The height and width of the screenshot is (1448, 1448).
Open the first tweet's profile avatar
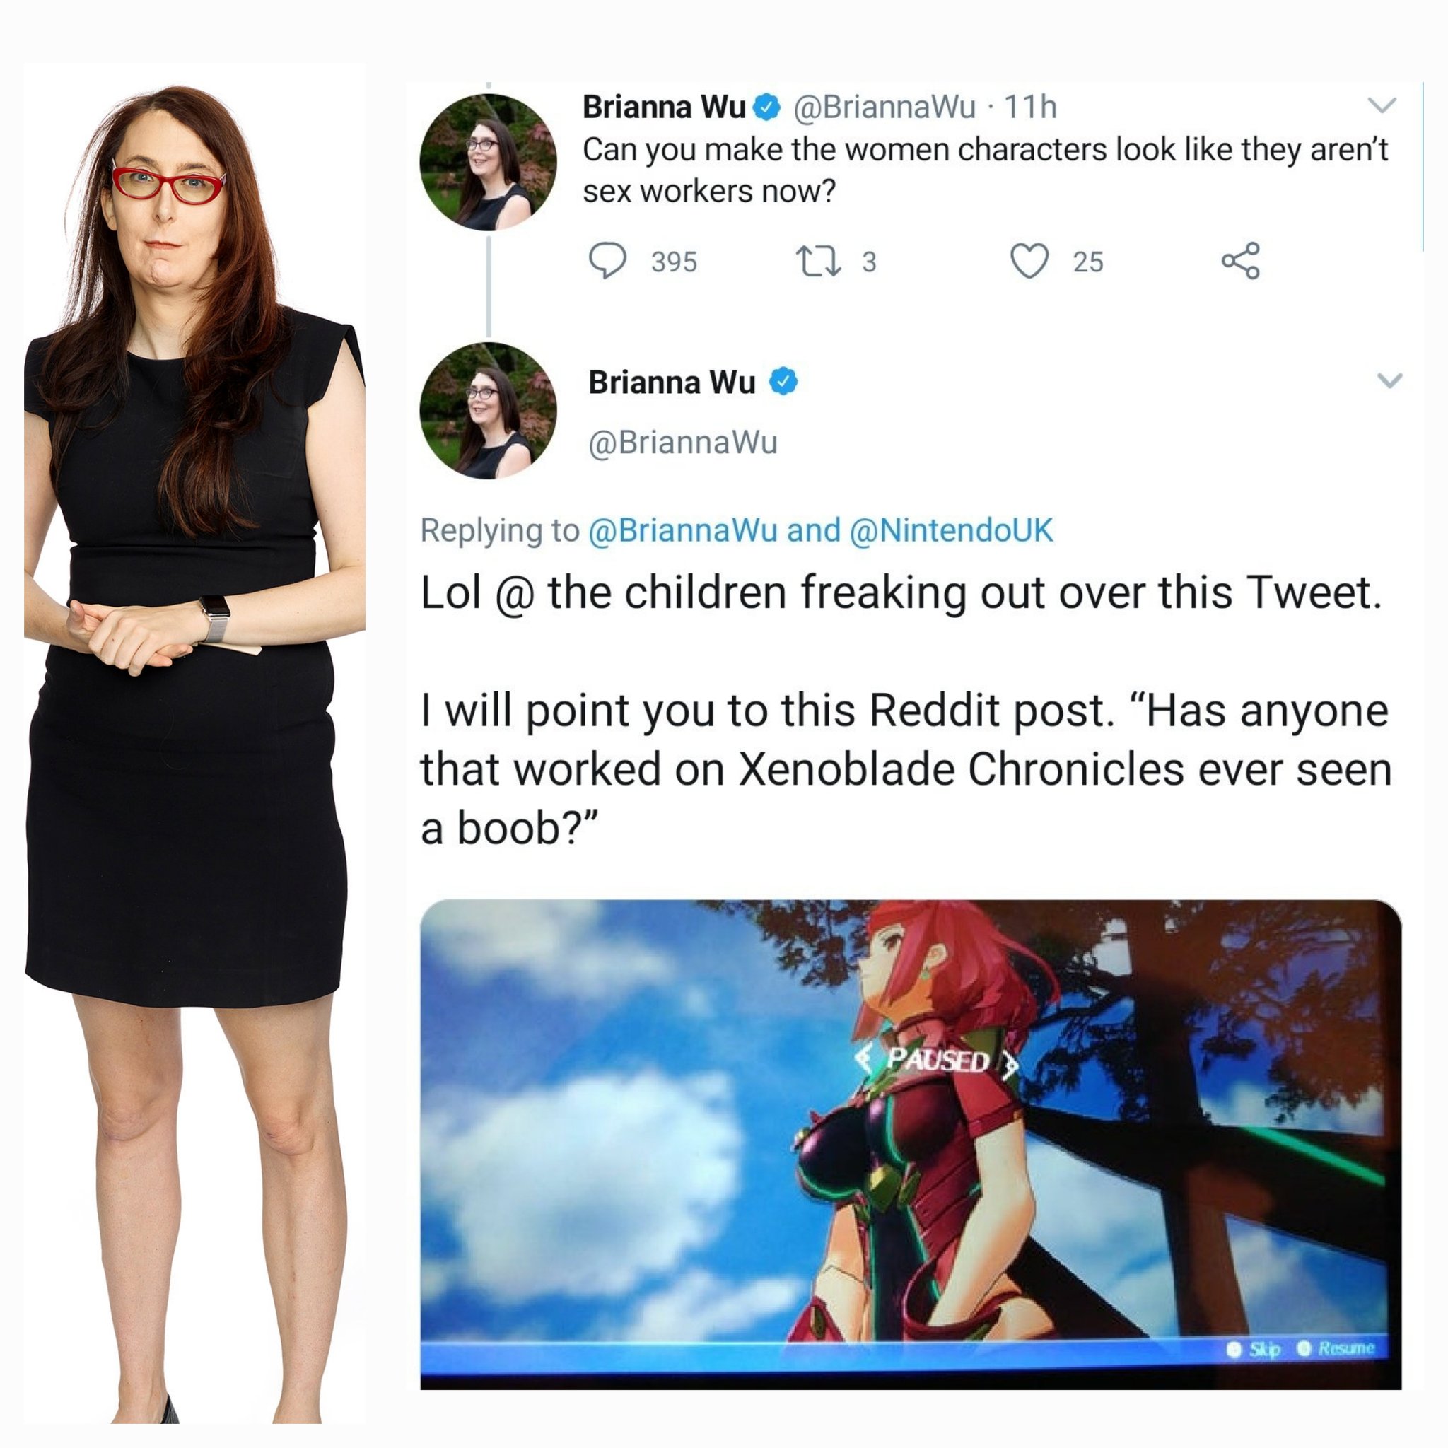pos(488,161)
